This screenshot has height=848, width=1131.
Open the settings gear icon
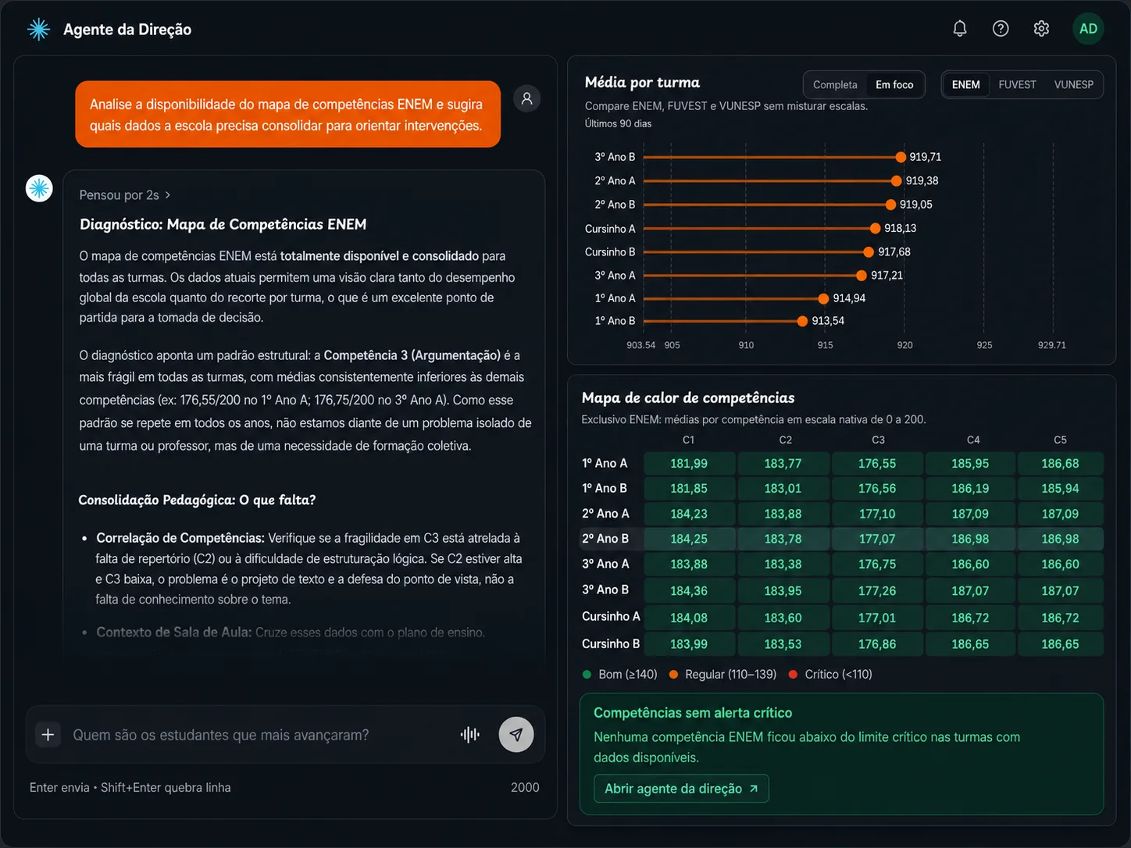1041,29
